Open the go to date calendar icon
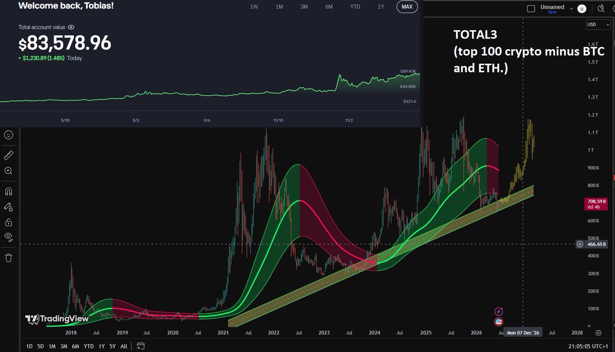The width and height of the screenshot is (615, 352). click(141, 346)
